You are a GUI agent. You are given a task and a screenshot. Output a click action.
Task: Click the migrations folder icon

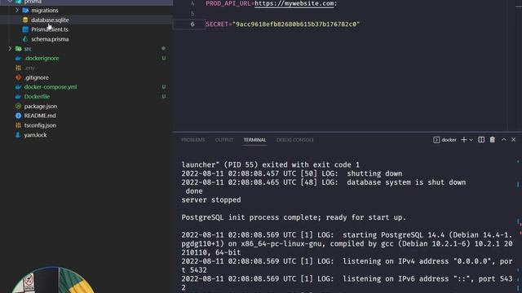pos(25,11)
